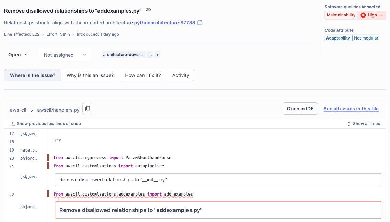The height and width of the screenshot is (222, 390).
Task: Click the phjord… author on line 20
Action: tap(28, 158)
